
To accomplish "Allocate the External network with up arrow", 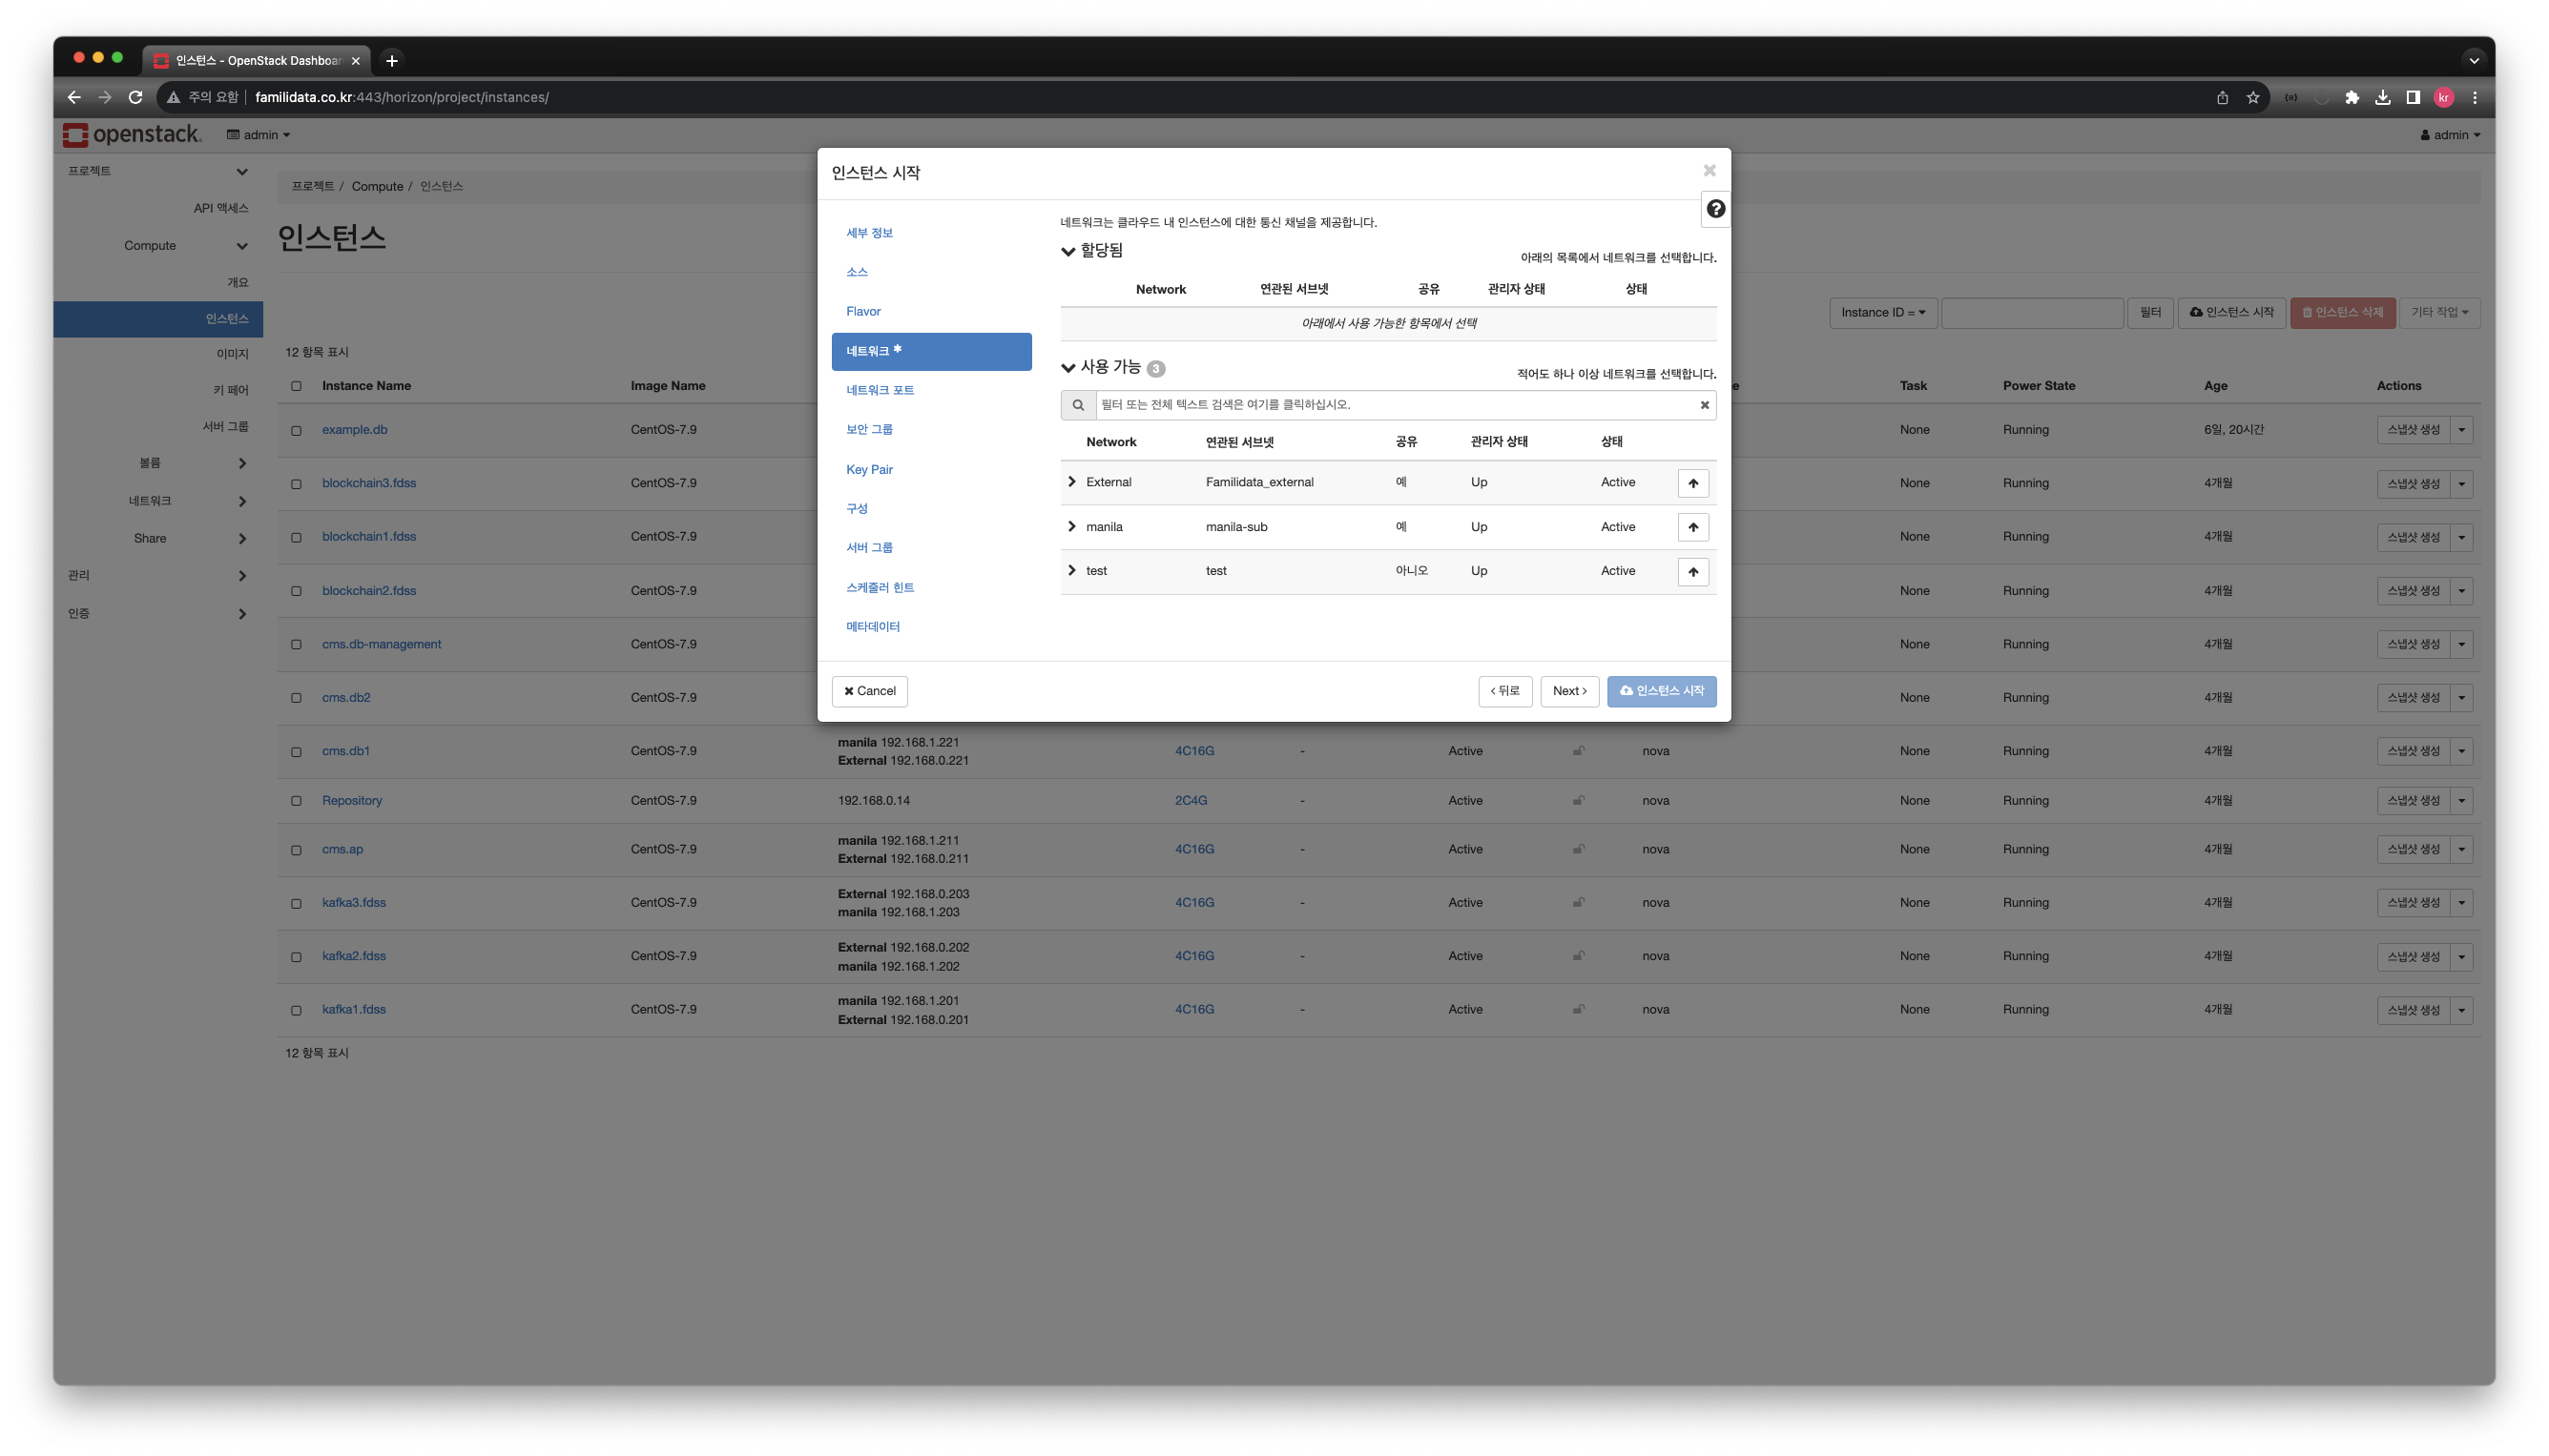I will click(x=1692, y=483).
